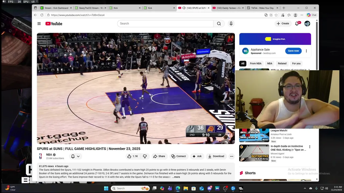Open Windows Start menu
The height and width of the screenshot is (193, 344).
click(106, 188)
